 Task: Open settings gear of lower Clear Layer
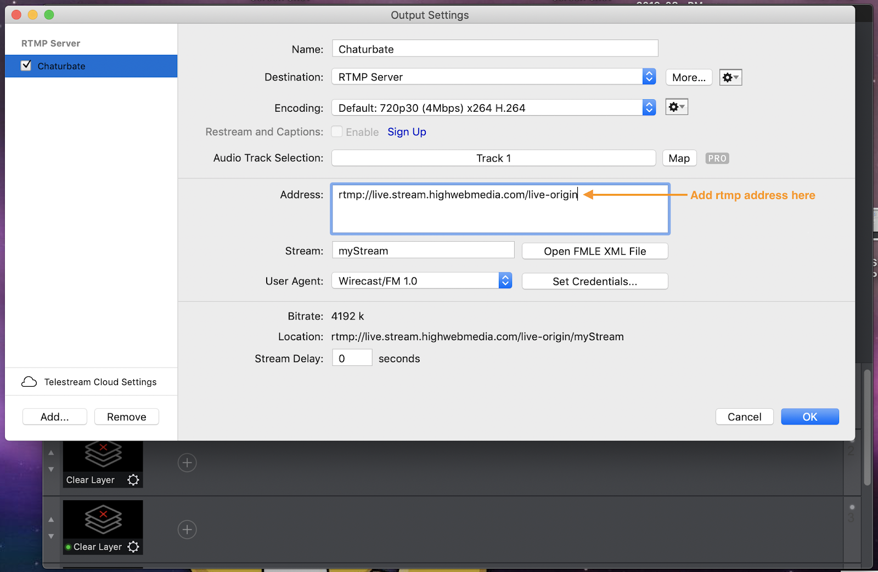(133, 547)
